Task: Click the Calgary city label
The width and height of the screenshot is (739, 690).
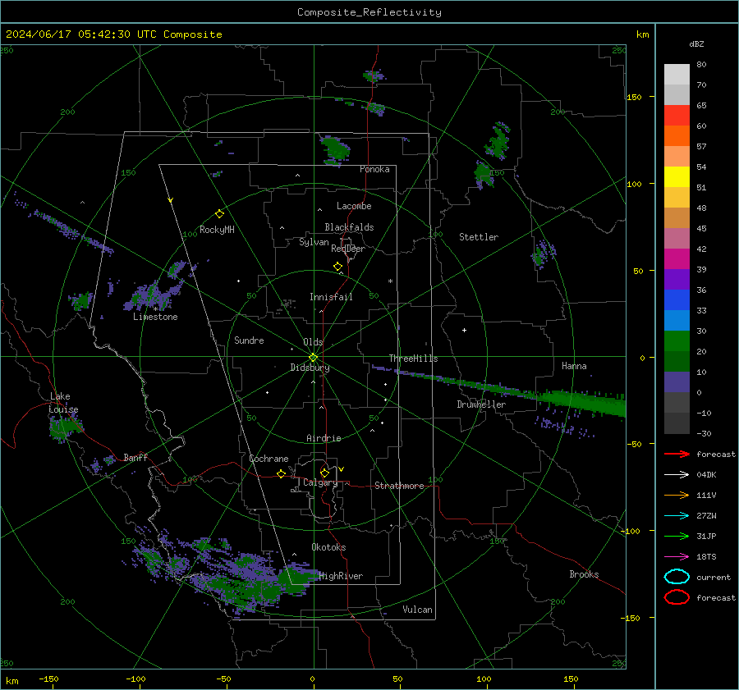Action: click(x=320, y=482)
